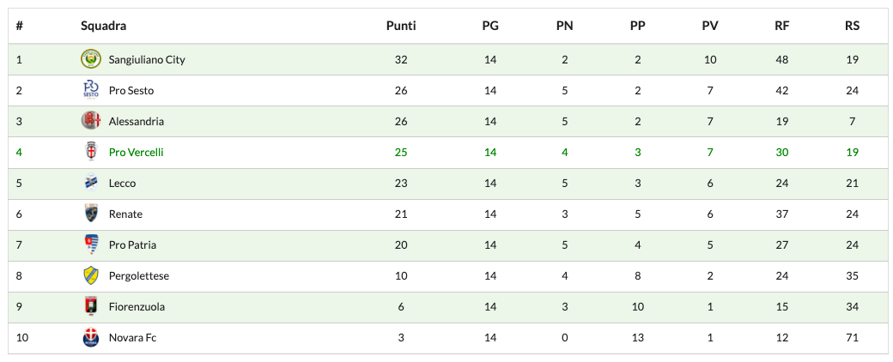The image size is (893, 362).
Task: Click the Novara Fc team badge
Action: (91, 337)
